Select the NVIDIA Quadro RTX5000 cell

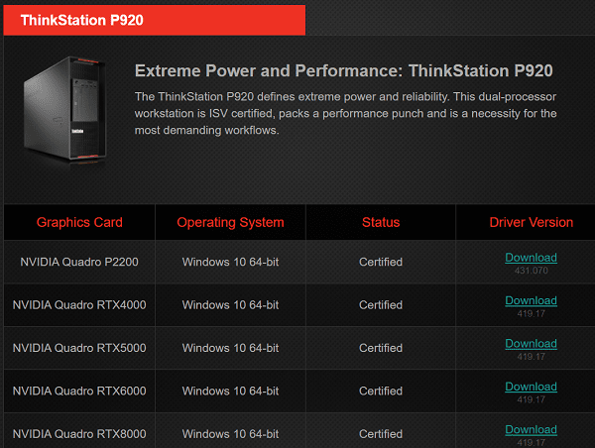(79, 348)
